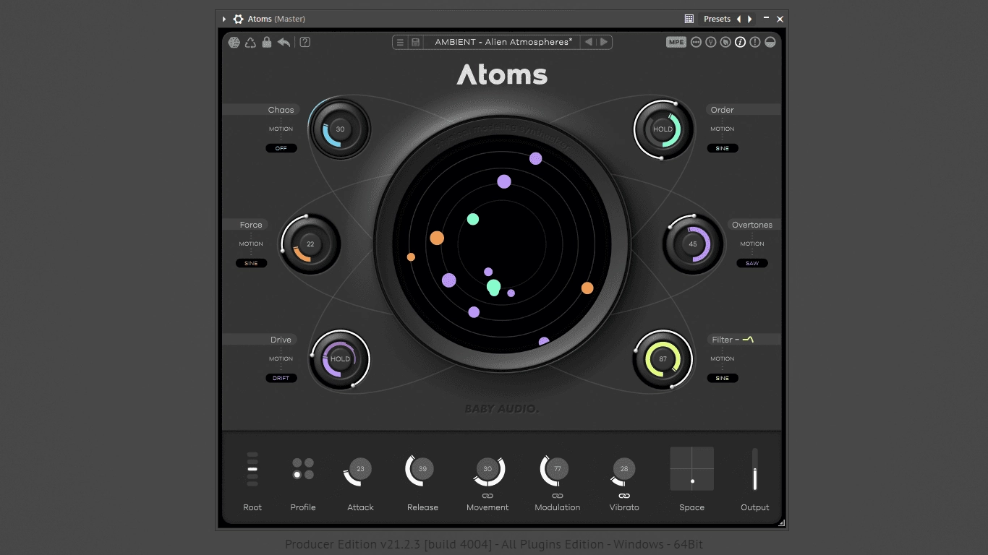This screenshot has width=988, height=555.
Task: Open Force motion mode dropdown showing SINE
Action: pos(251,263)
